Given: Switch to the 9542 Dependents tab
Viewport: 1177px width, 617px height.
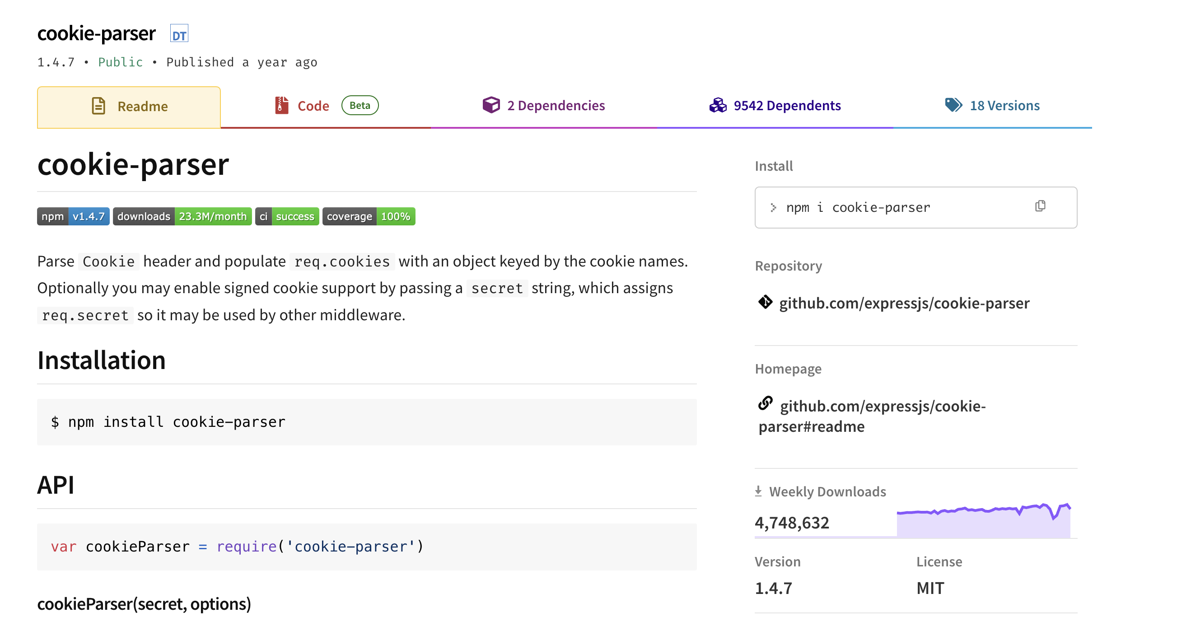Looking at the screenshot, I should click(787, 106).
